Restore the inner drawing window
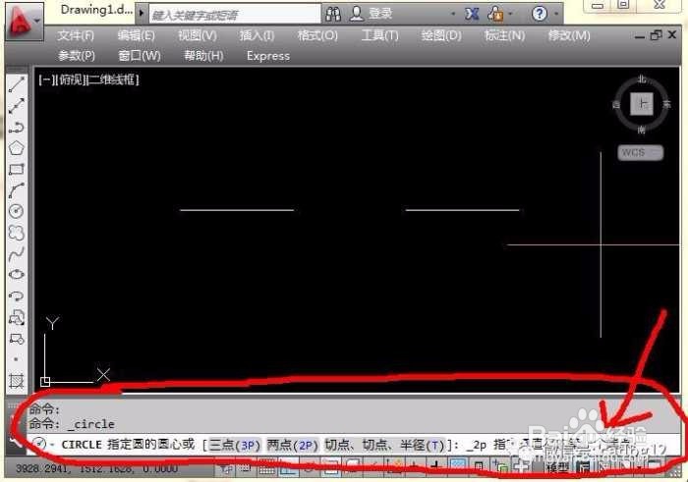688x482 pixels. tap(656, 35)
